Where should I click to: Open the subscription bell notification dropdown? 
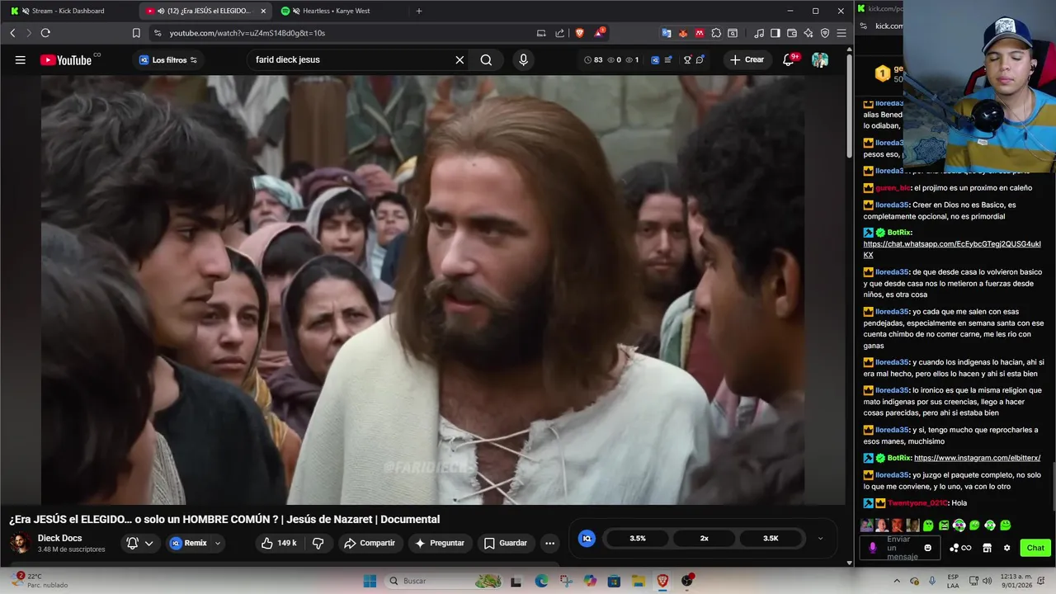point(139,543)
